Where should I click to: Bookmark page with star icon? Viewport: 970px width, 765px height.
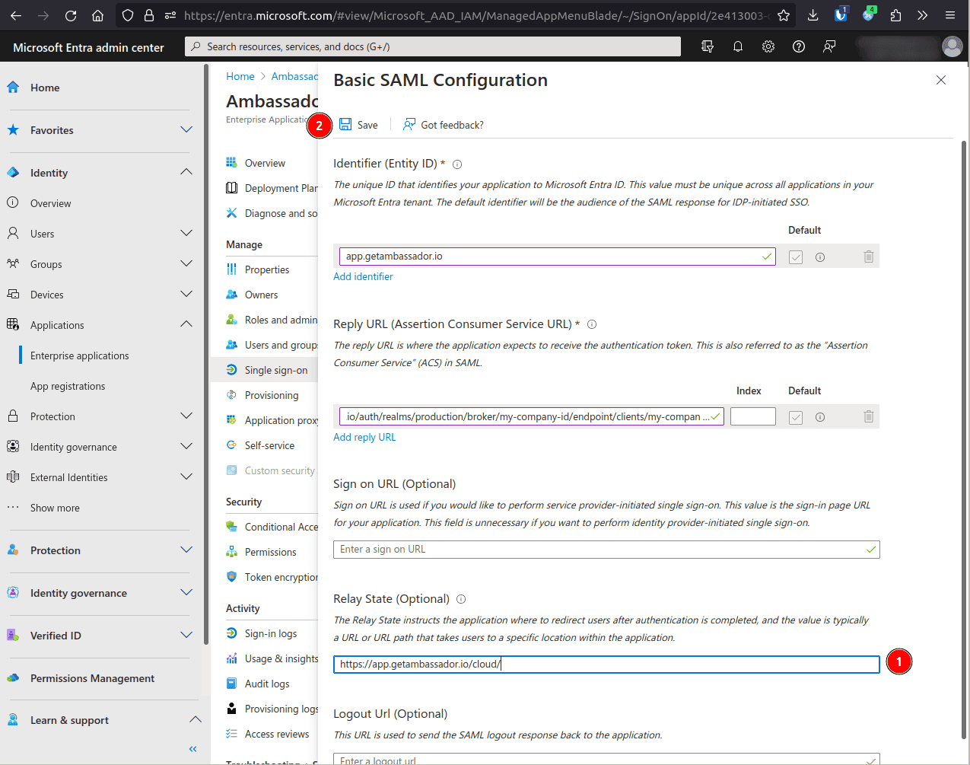784,15
